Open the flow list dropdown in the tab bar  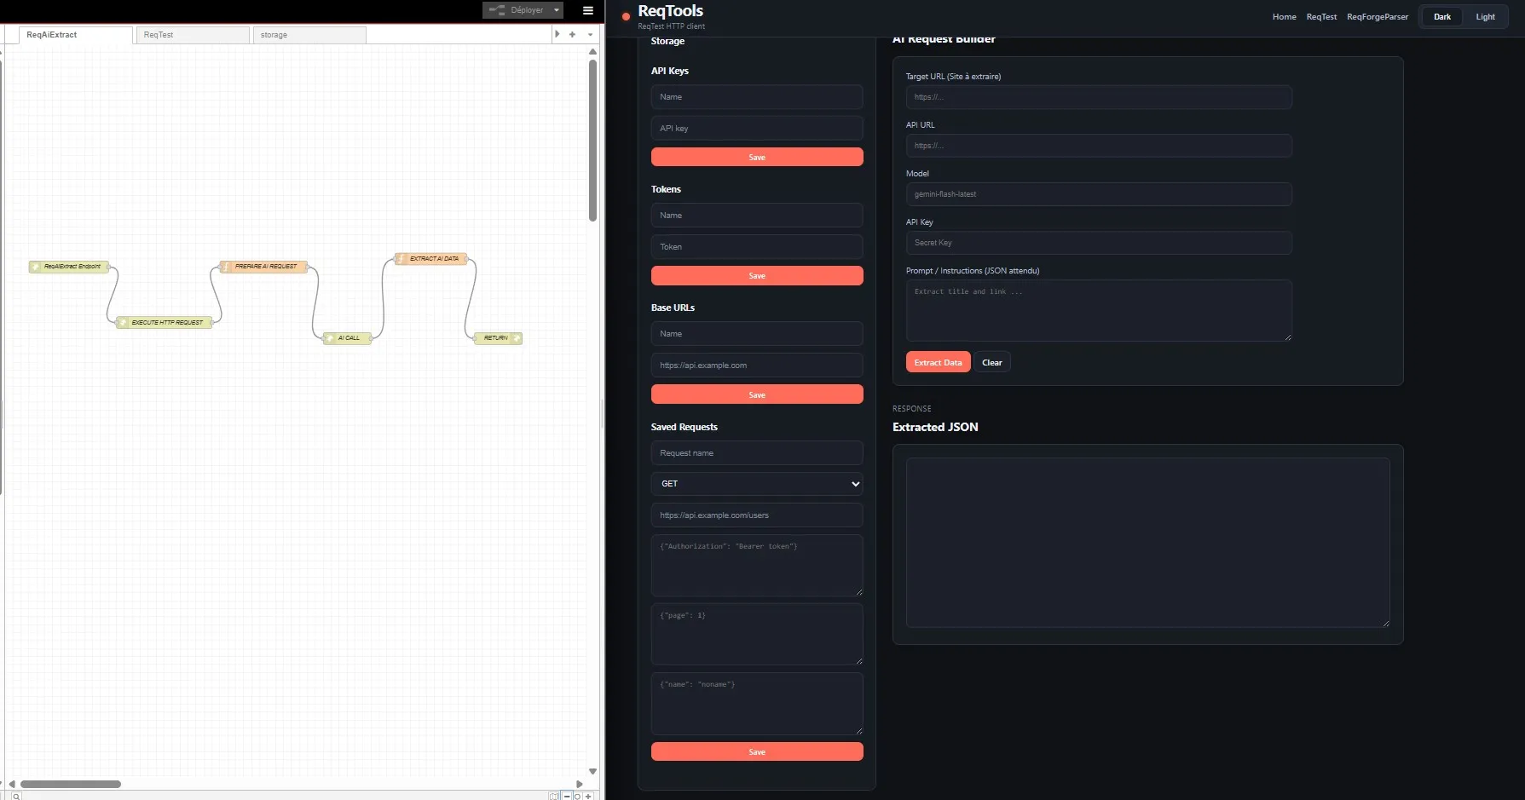(591, 33)
